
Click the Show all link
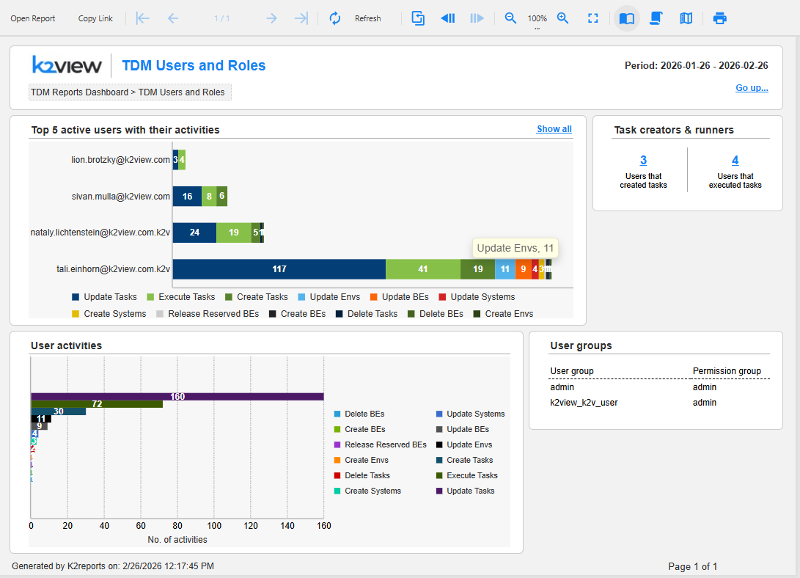pos(554,129)
